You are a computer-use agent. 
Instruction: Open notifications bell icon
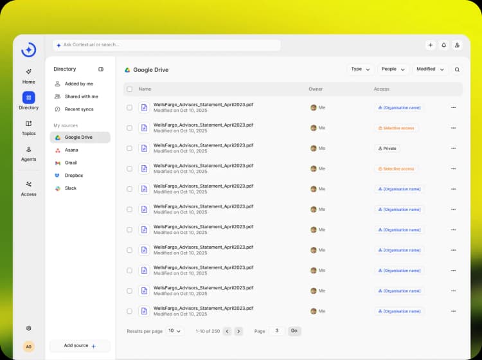(444, 45)
